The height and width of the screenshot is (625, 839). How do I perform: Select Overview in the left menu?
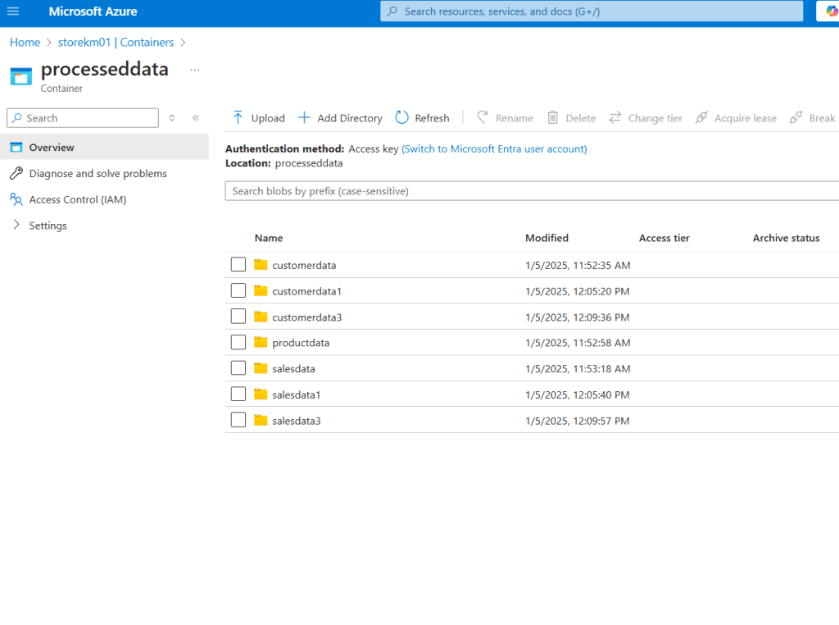pyautogui.click(x=52, y=148)
